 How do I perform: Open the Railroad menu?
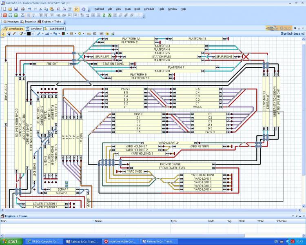tap(99, 9)
